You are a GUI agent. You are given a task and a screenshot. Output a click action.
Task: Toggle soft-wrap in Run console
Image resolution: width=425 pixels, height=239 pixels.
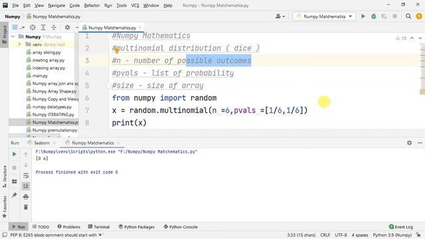(x=26, y=175)
